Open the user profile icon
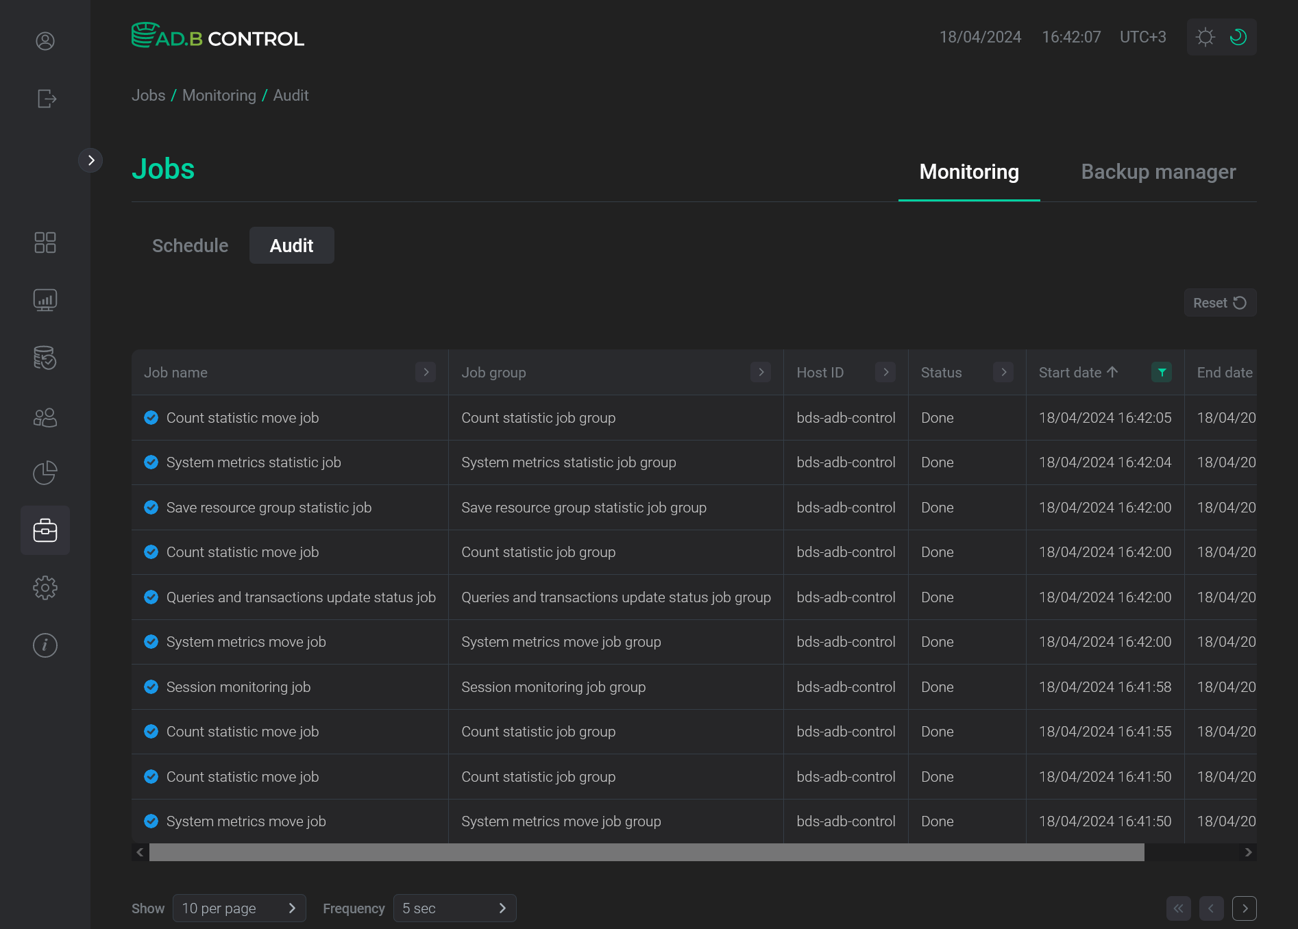The image size is (1298, 929). tap(45, 41)
